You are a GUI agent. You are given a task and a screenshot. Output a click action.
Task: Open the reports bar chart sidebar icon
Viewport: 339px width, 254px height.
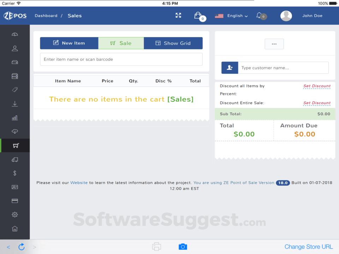pyautogui.click(x=15, y=118)
